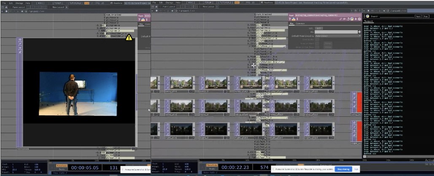Click rightmost circular icon in parameter dialog header
Viewport: 434px width, 176px height.
point(359,19)
